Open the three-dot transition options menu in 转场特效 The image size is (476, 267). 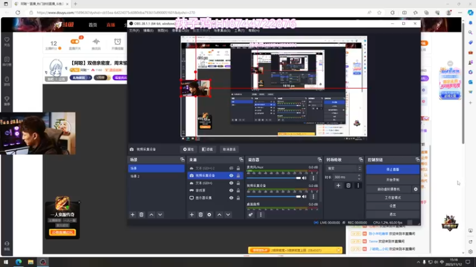[358, 186]
